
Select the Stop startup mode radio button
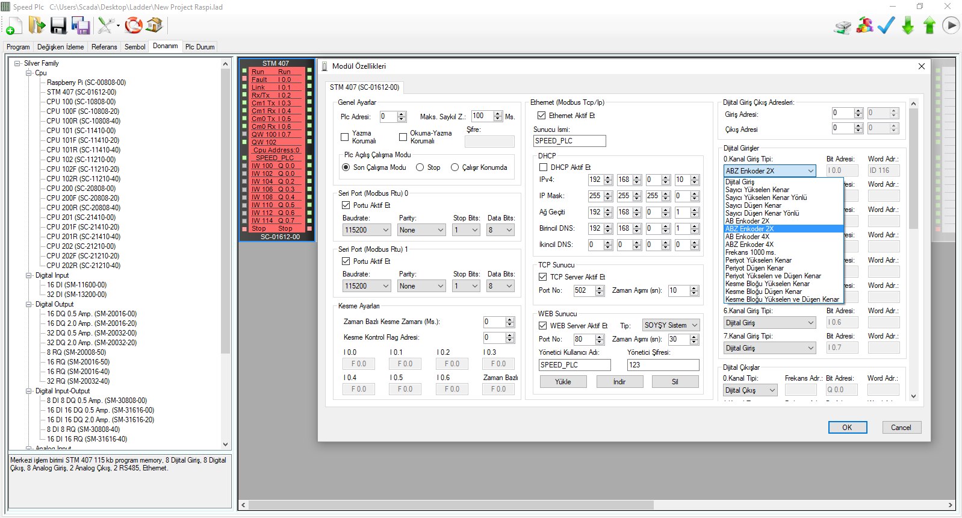tap(420, 167)
